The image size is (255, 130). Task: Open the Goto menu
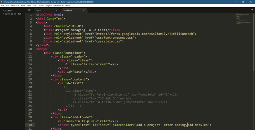pyautogui.click(x=35, y=5)
